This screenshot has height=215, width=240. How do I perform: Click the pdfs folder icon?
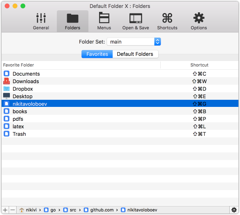click(x=6, y=119)
